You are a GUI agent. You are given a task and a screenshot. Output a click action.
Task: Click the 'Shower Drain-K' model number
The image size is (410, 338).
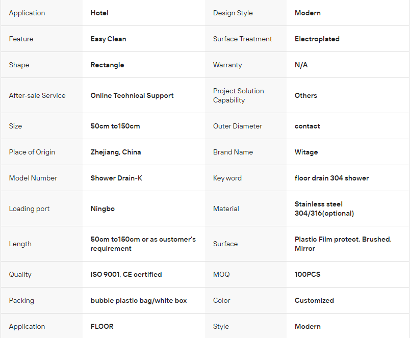[x=116, y=178]
